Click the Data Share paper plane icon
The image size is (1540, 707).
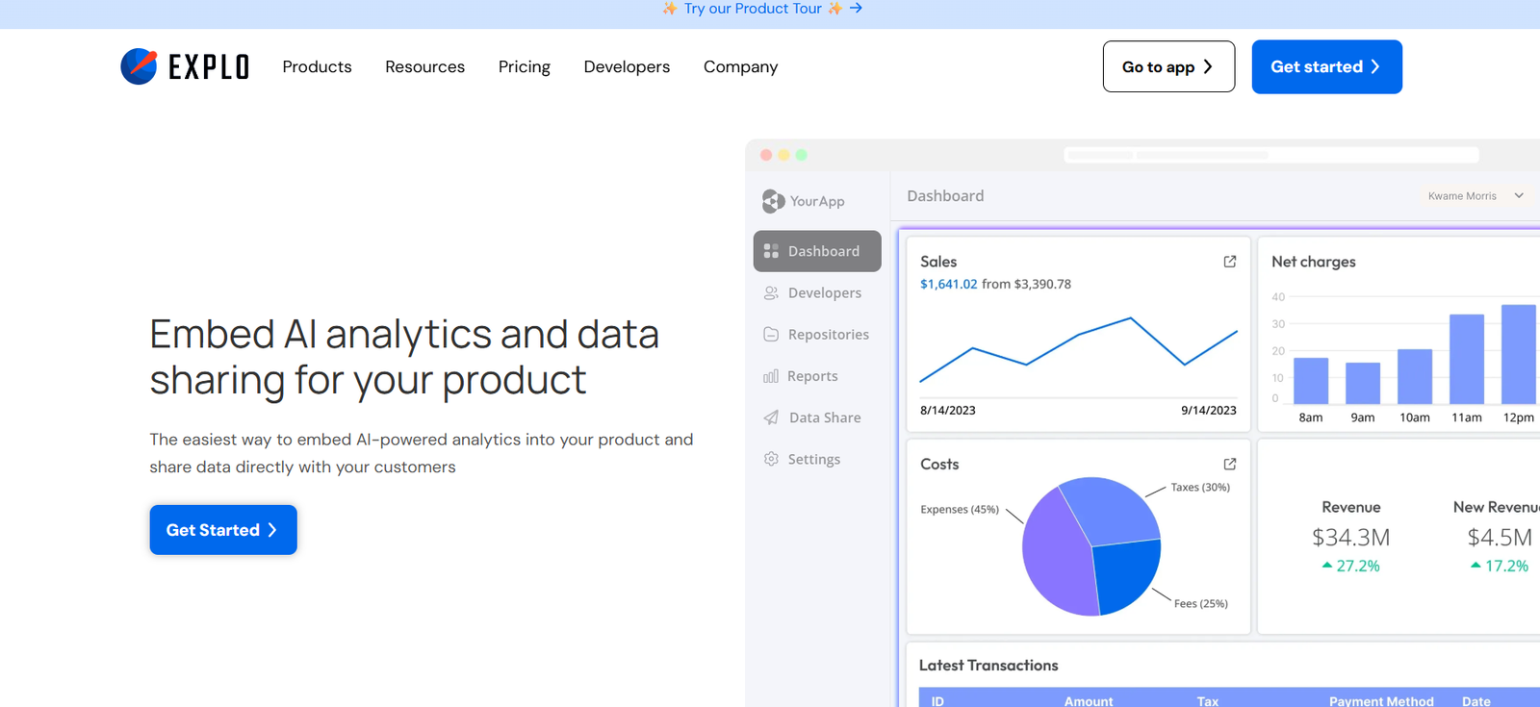click(x=771, y=417)
